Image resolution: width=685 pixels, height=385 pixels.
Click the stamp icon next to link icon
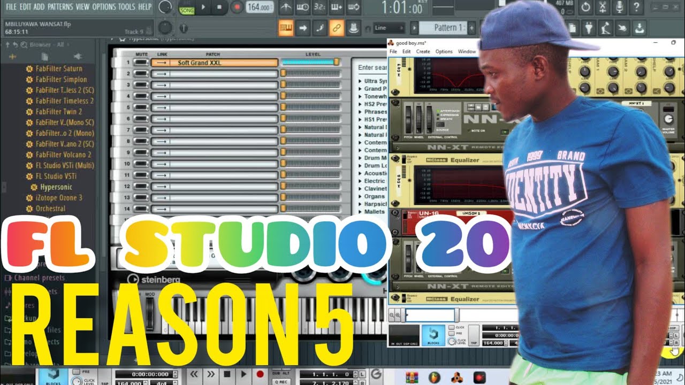(x=353, y=28)
